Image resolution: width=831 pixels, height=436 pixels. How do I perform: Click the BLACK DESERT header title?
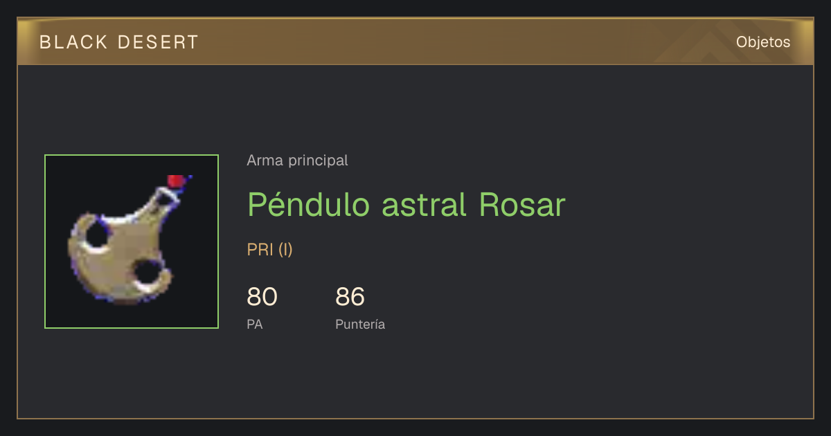click(x=119, y=42)
